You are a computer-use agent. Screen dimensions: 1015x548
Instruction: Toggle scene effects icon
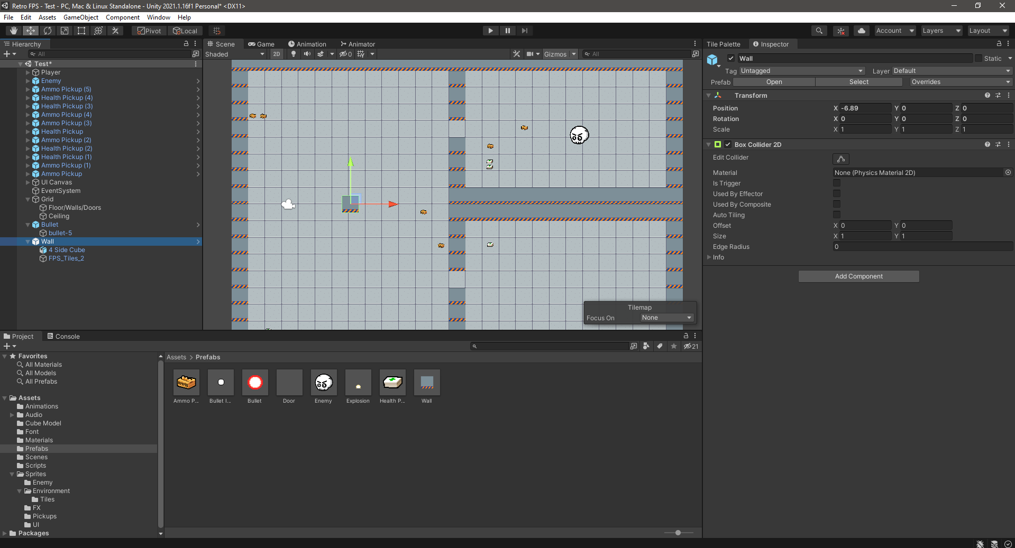pyautogui.click(x=321, y=54)
